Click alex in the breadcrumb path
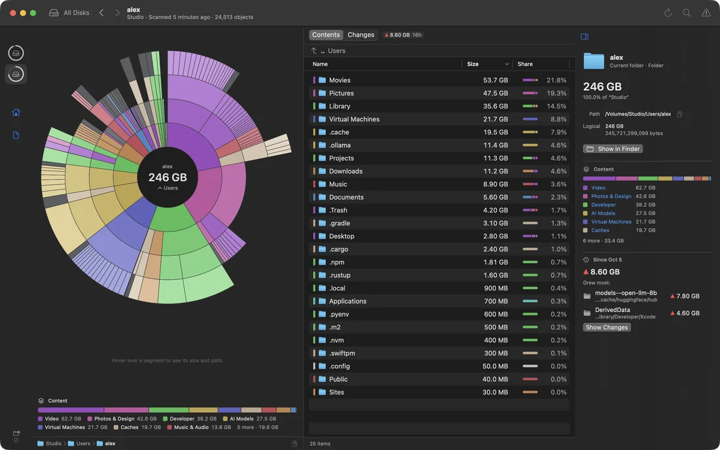This screenshot has height=450, width=720. [106, 443]
